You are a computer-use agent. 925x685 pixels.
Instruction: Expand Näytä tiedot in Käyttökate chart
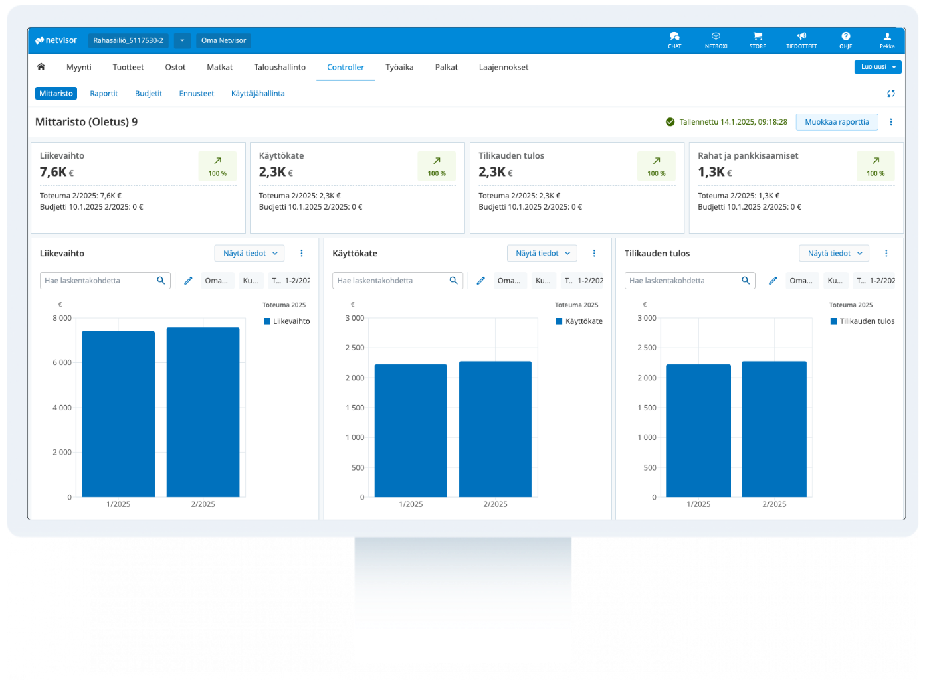[x=542, y=254]
